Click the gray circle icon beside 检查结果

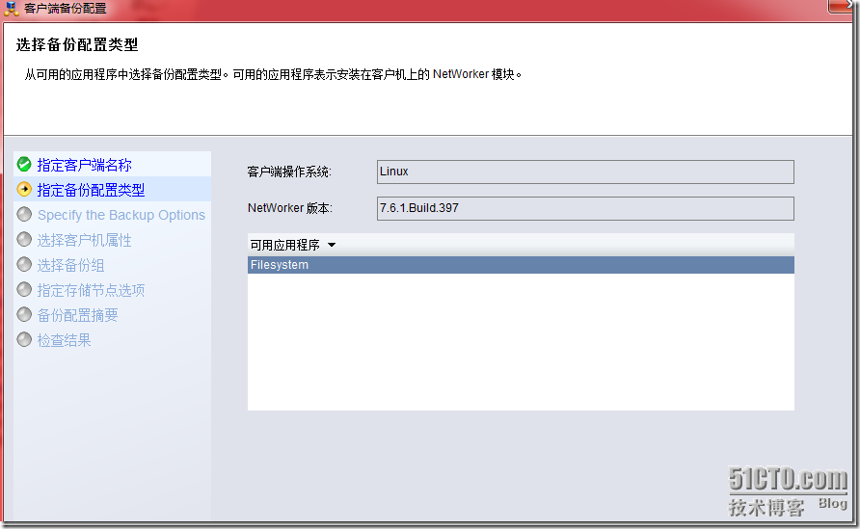[x=24, y=340]
